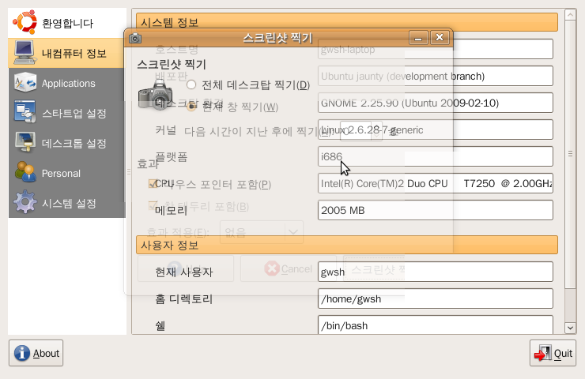Toggle 마우스 포인터 포함(P) checkbox
585x379 pixels.
(x=209, y=184)
